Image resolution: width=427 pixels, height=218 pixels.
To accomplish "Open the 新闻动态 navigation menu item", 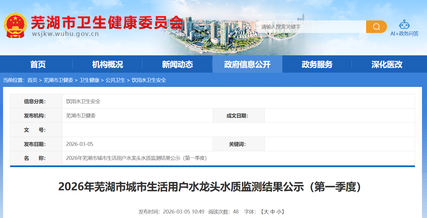I will coord(177,64).
